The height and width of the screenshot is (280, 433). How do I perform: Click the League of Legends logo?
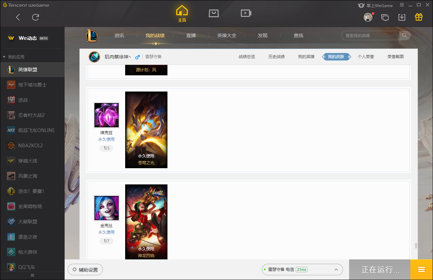tap(91, 36)
